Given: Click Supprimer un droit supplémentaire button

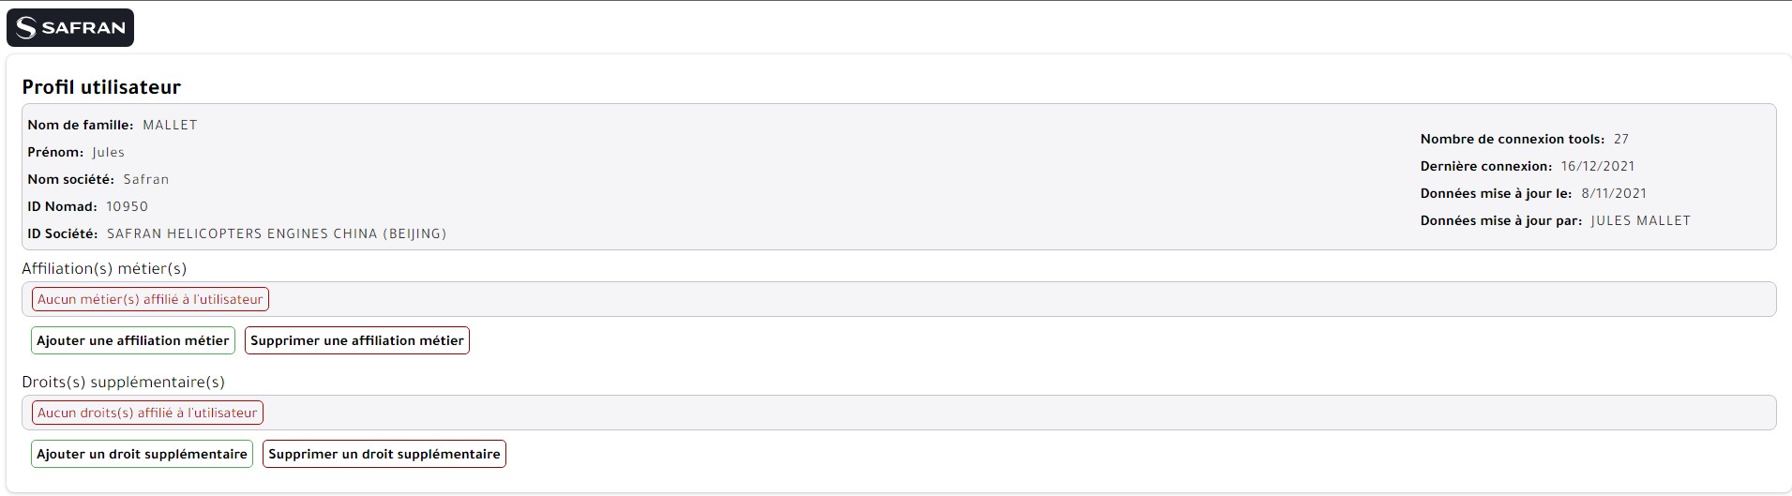Looking at the screenshot, I should tap(384, 454).
